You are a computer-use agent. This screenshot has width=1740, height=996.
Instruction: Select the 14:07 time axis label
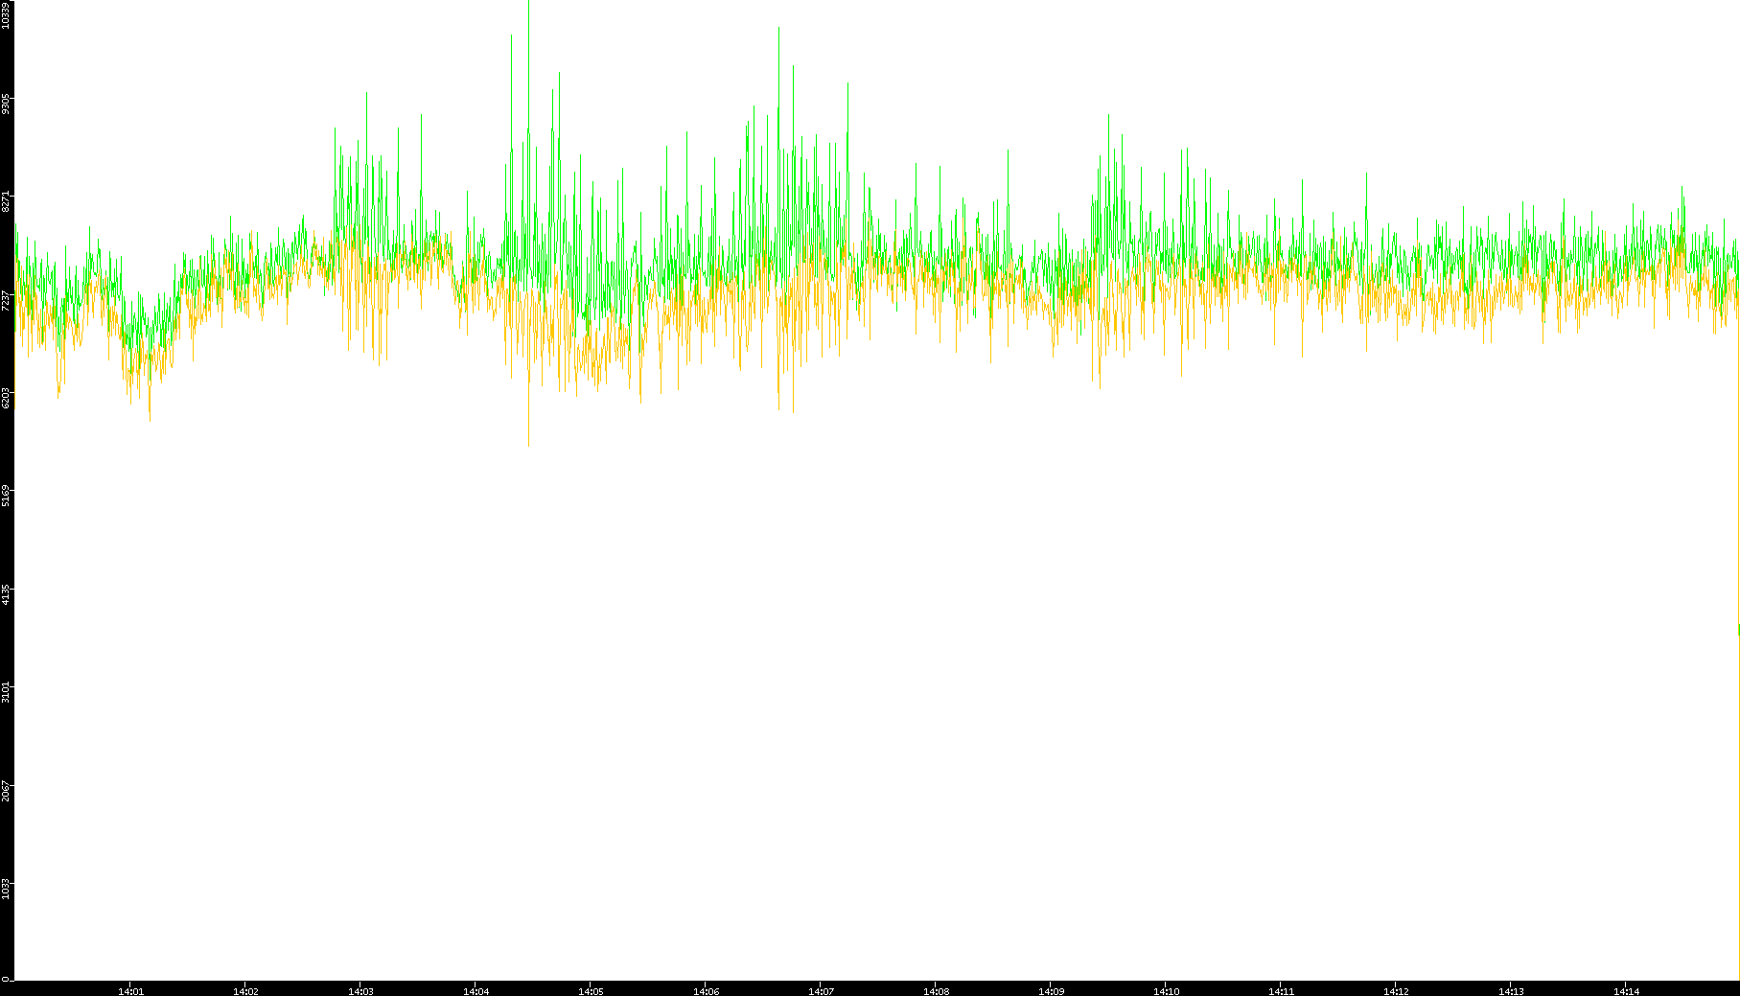tap(821, 991)
